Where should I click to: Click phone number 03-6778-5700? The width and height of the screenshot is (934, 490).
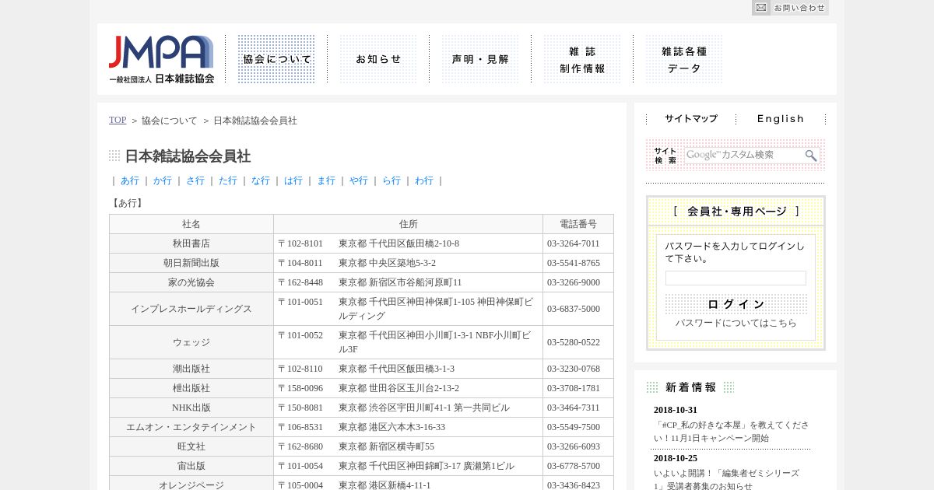point(574,466)
